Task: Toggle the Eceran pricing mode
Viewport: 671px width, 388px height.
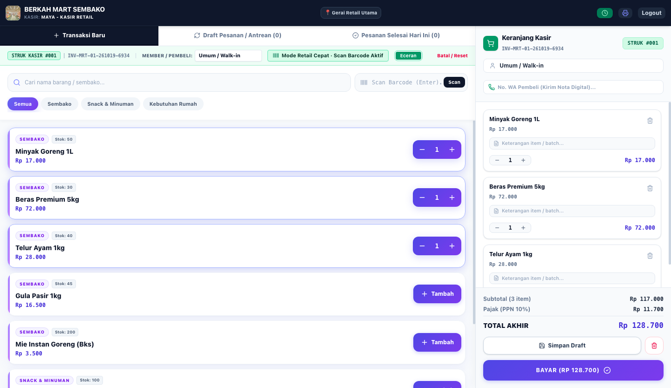Action: tap(408, 55)
